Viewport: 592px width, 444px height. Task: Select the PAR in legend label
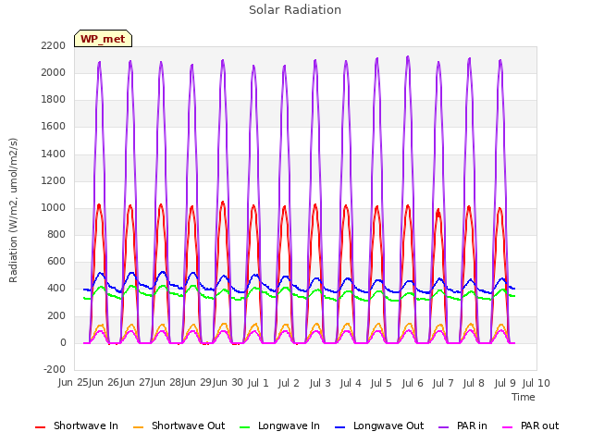click(x=472, y=425)
